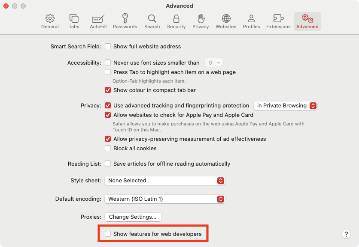The height and width of the screenshot is (247, 359).
Task: Open the Security padlock pane
Action: point(176,21)
